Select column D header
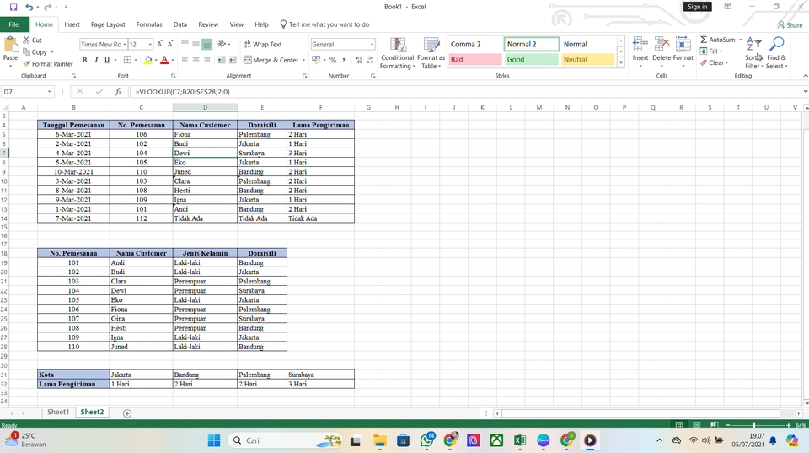The height and width of the screenshot is (453, 809). pyautogui.click(x=205, y=107)
